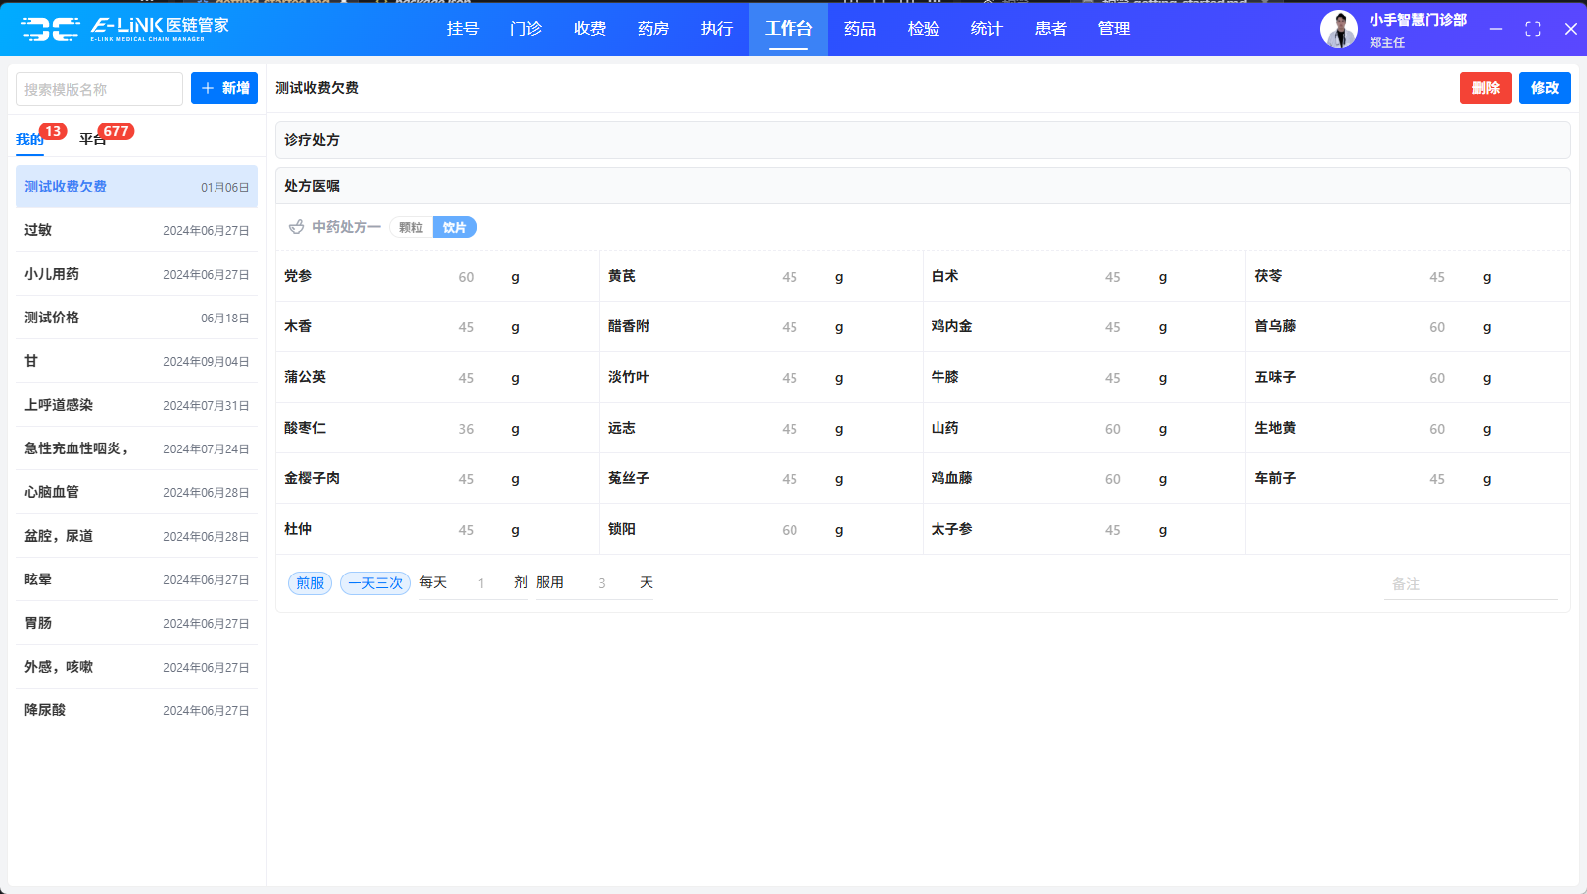Open the 药房 menu
The image size is (1587, 894).
click(652, 29)
